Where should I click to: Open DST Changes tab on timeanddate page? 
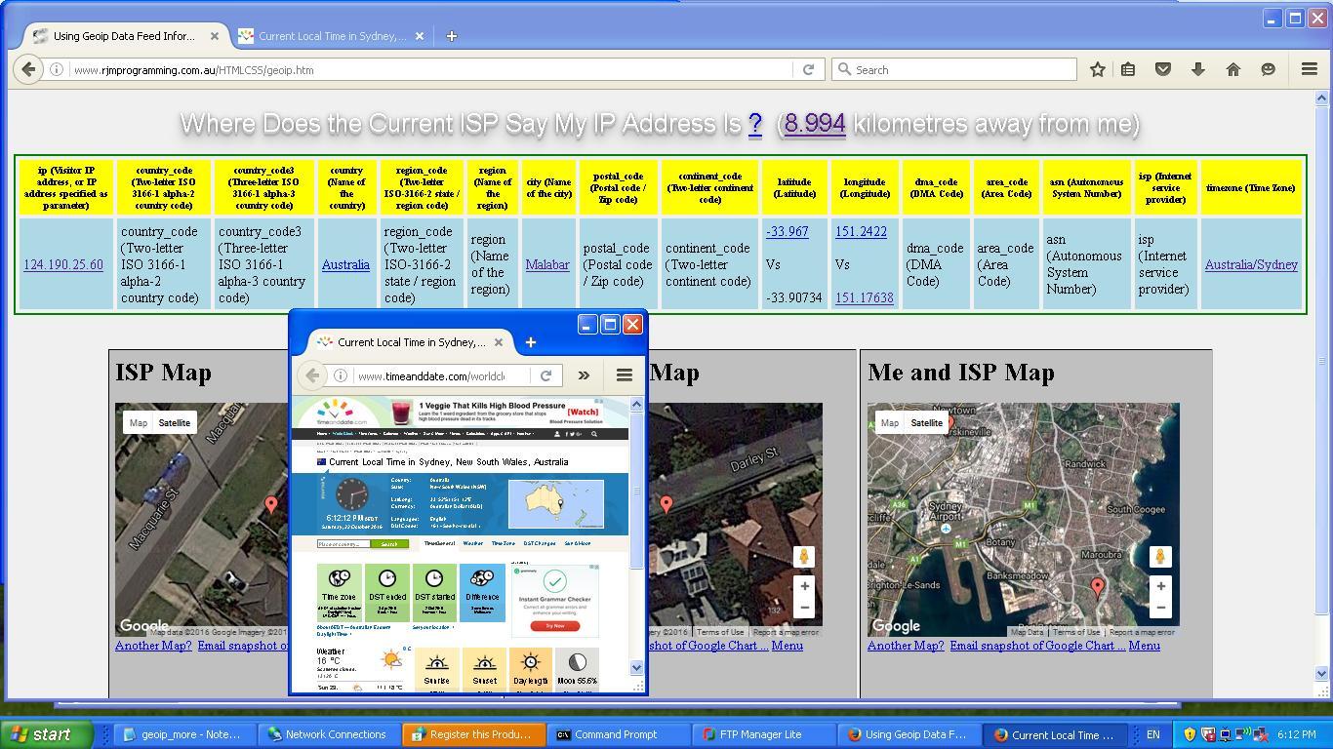tap(539, 543)
